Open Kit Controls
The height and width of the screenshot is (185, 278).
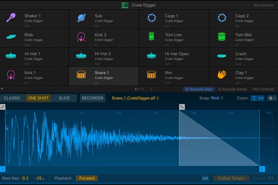pyautogui.click(x=263, y=5)
